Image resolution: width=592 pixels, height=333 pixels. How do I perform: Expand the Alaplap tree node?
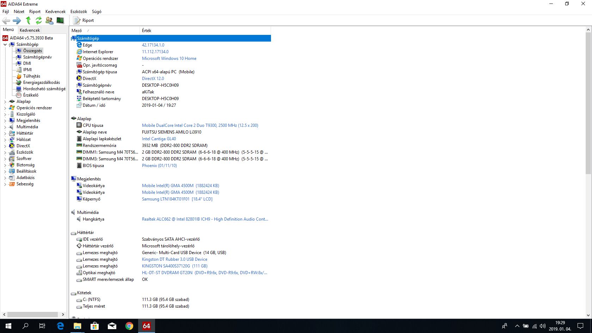click(5, 101)
